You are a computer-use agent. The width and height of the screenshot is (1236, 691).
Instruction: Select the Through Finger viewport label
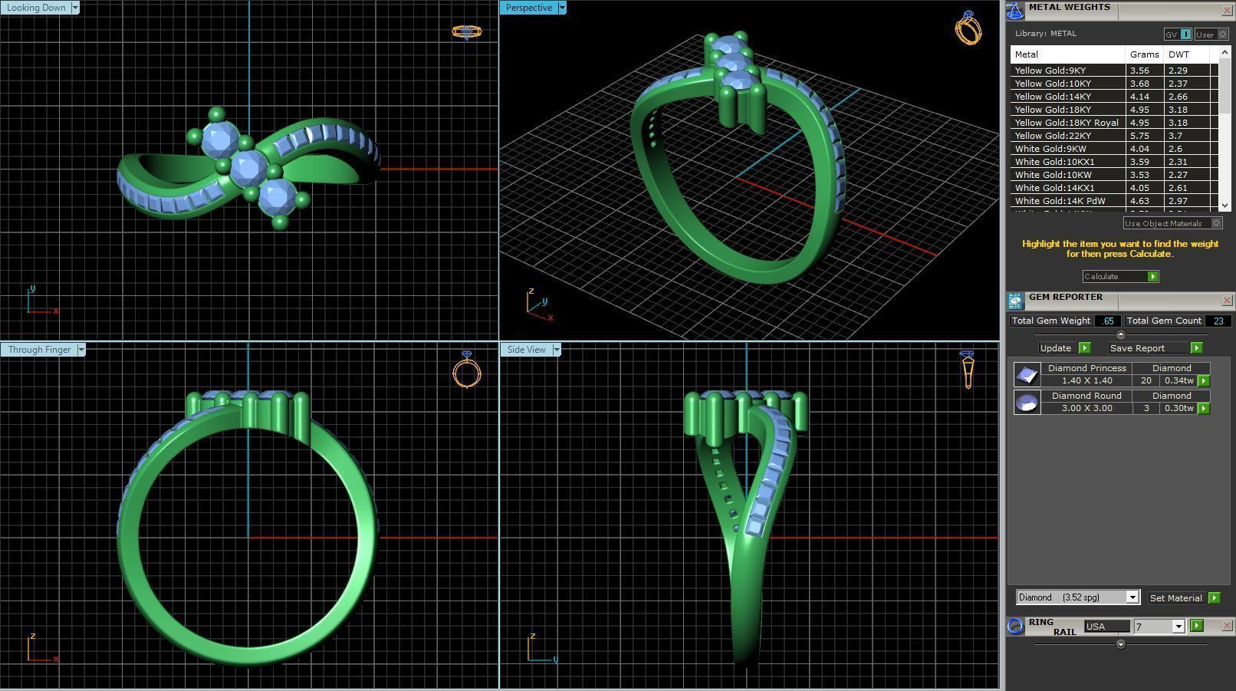(x=38, y=350)
